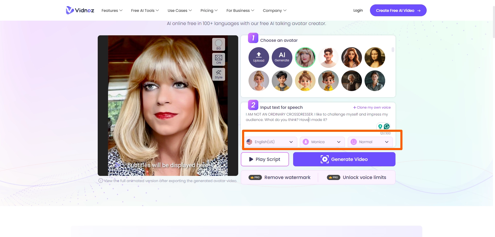Click the Grammarly suggestions lightbulb icon
Image resolution: width=495 pixels, height=237 pixels.
(x=380, y=126)
